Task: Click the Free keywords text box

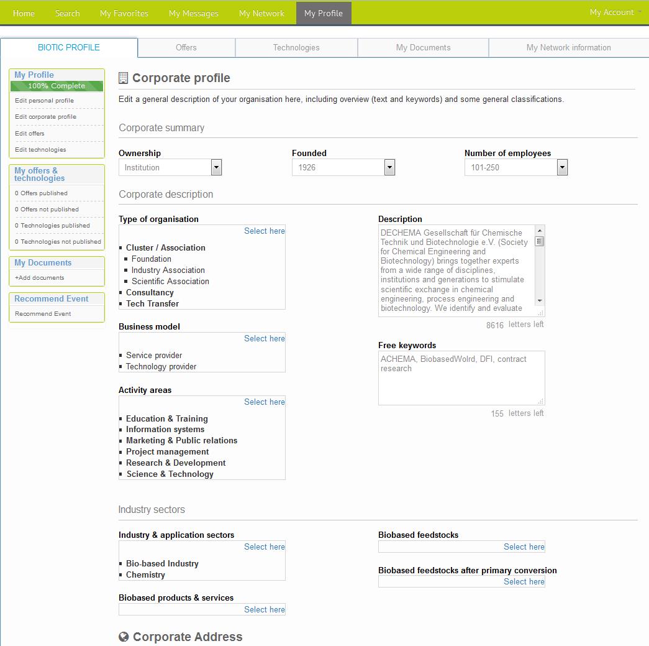Action: pos(461,378)
